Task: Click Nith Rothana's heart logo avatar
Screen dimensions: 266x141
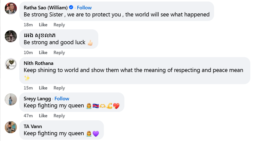Action: pos(11,64)
